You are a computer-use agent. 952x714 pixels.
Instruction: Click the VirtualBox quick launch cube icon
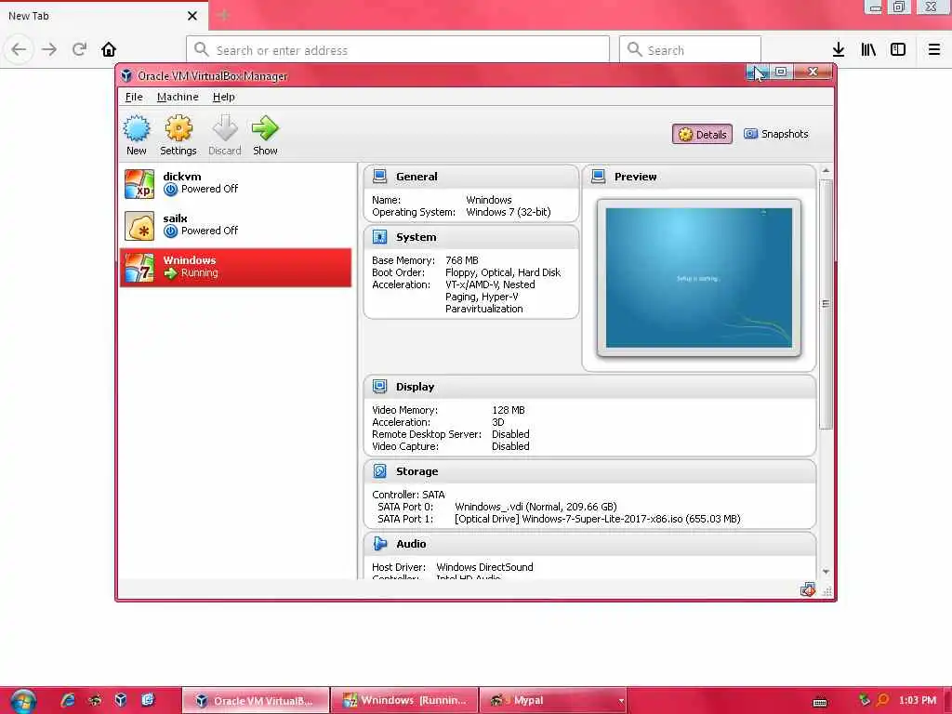(121, 700)
